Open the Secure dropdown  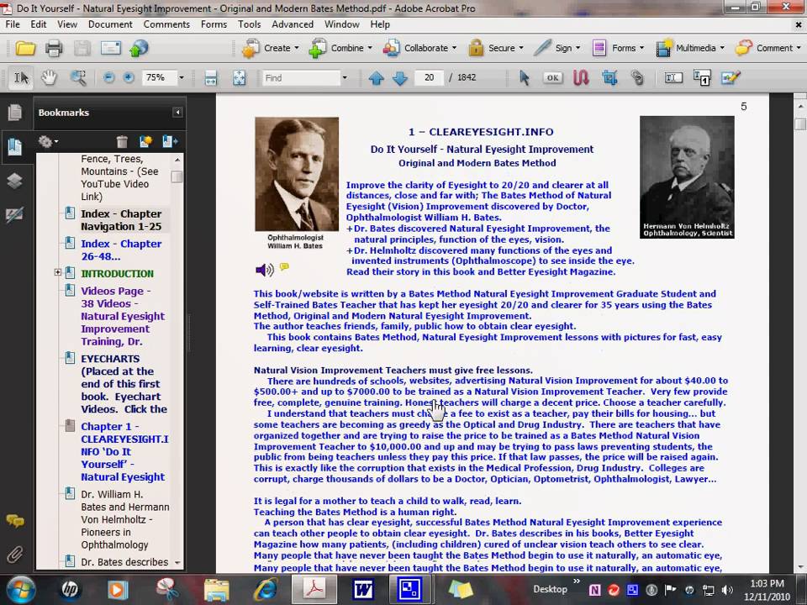tap(496, 48)
